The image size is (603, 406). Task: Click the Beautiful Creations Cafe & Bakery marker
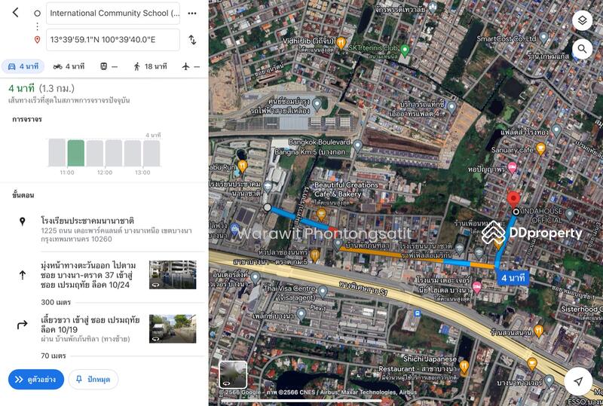point(322,214)
